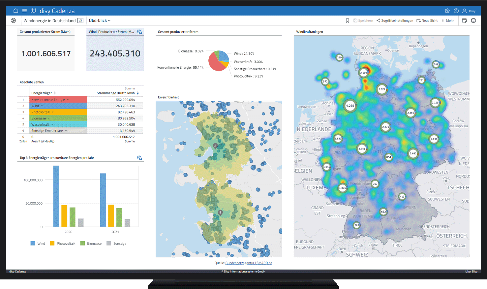The height and width of the screenshot is (289, 487).
Task: Click the chart link icon on Wind KPI
Action: coord(139,31)
